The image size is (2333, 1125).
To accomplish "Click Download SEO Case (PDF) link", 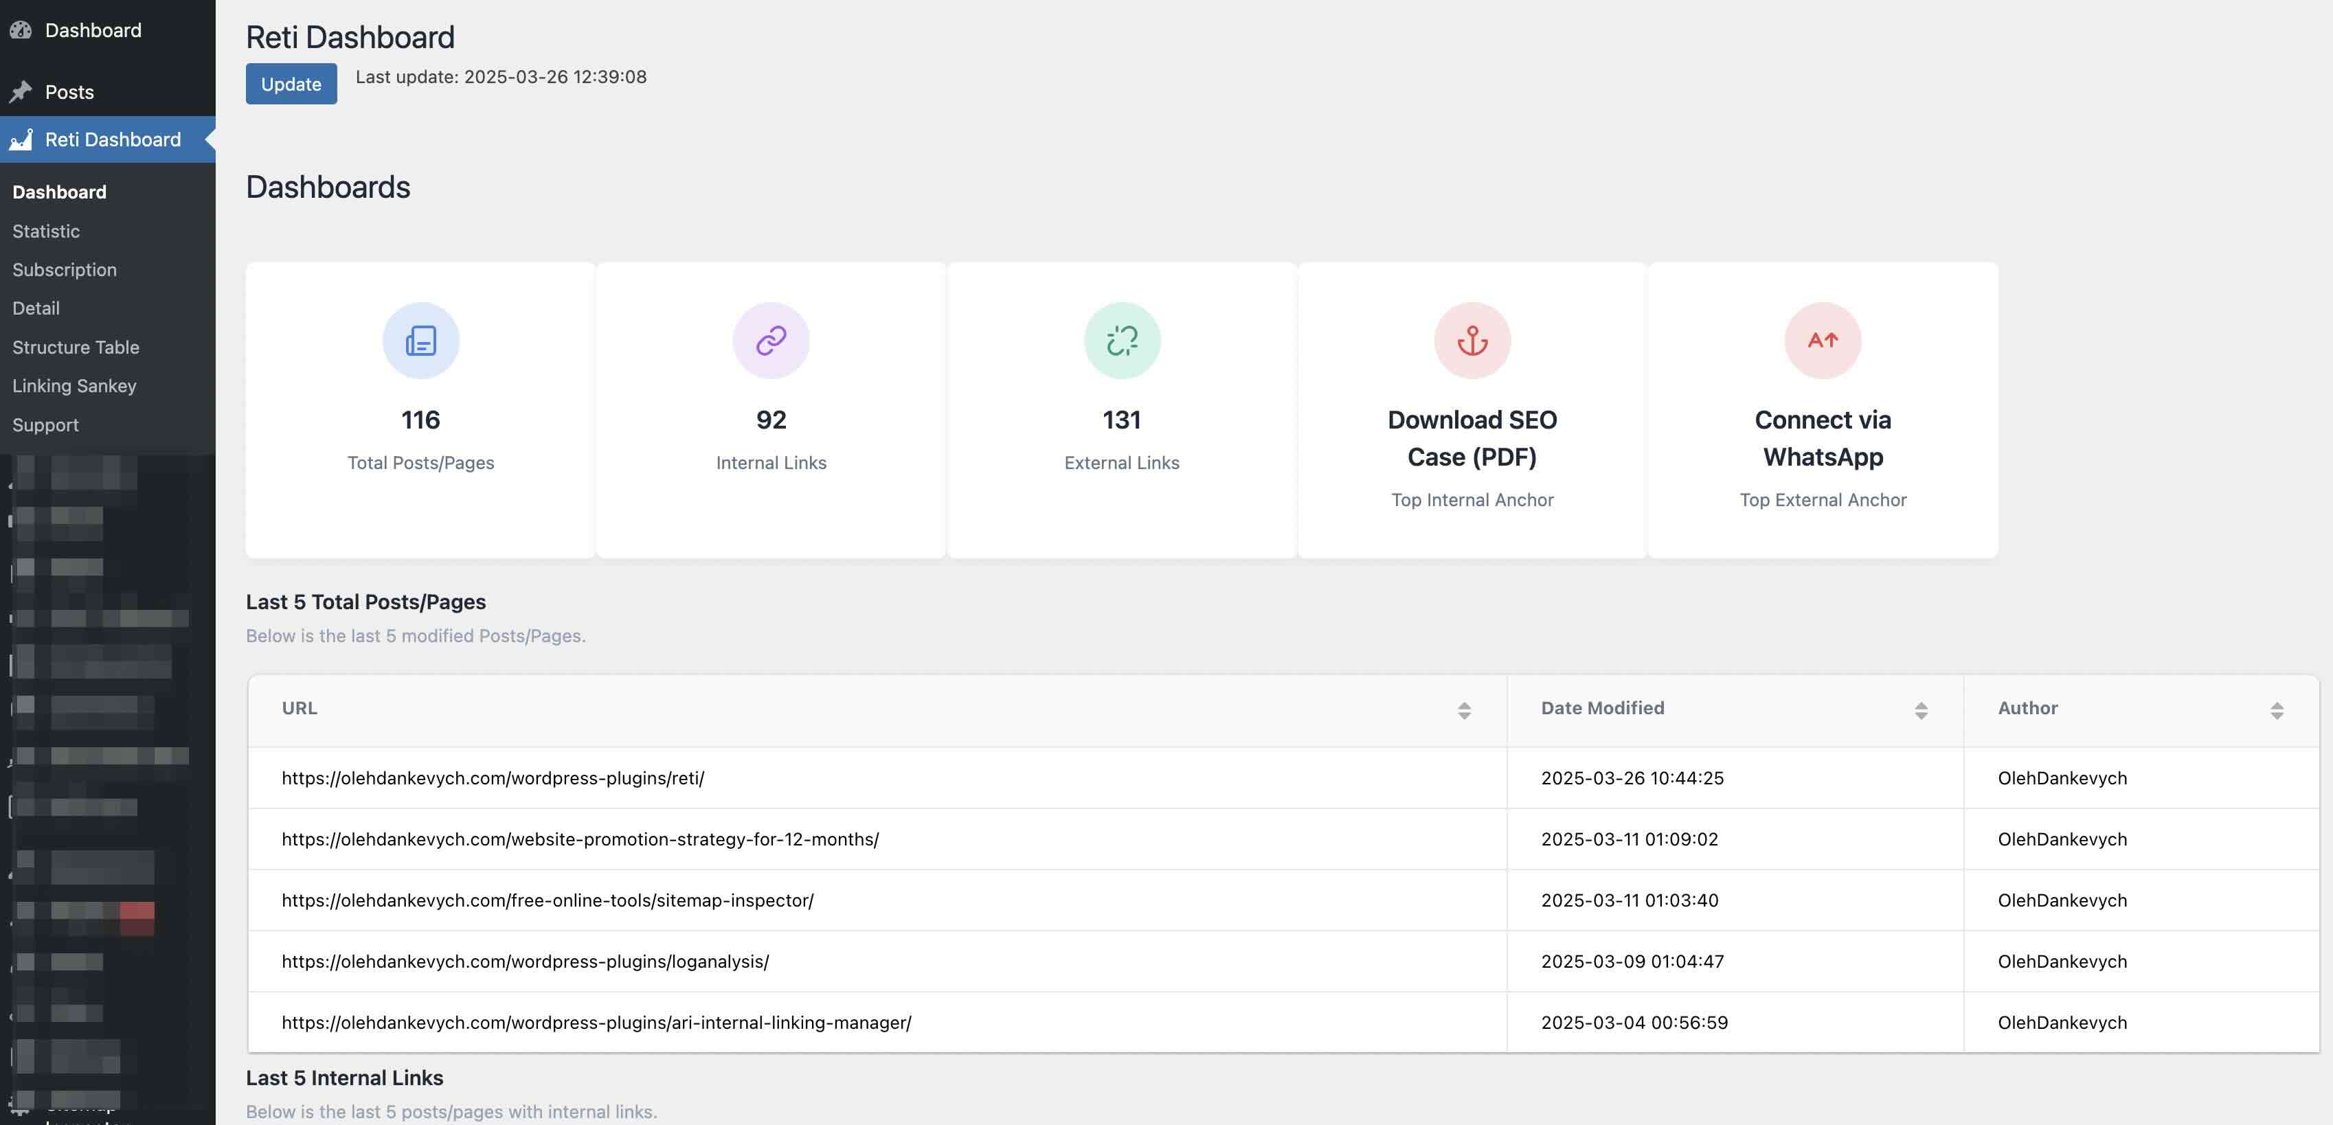I will pos(1472,438).
